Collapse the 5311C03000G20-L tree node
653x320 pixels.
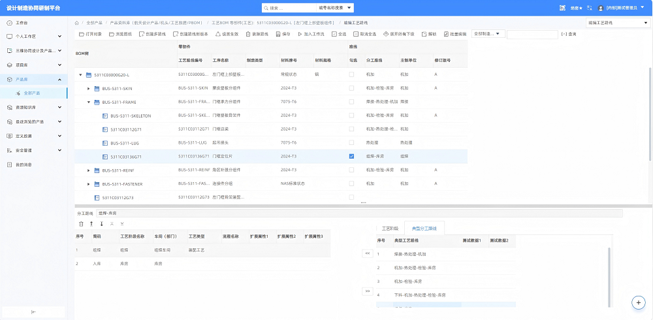click(80, 75)
